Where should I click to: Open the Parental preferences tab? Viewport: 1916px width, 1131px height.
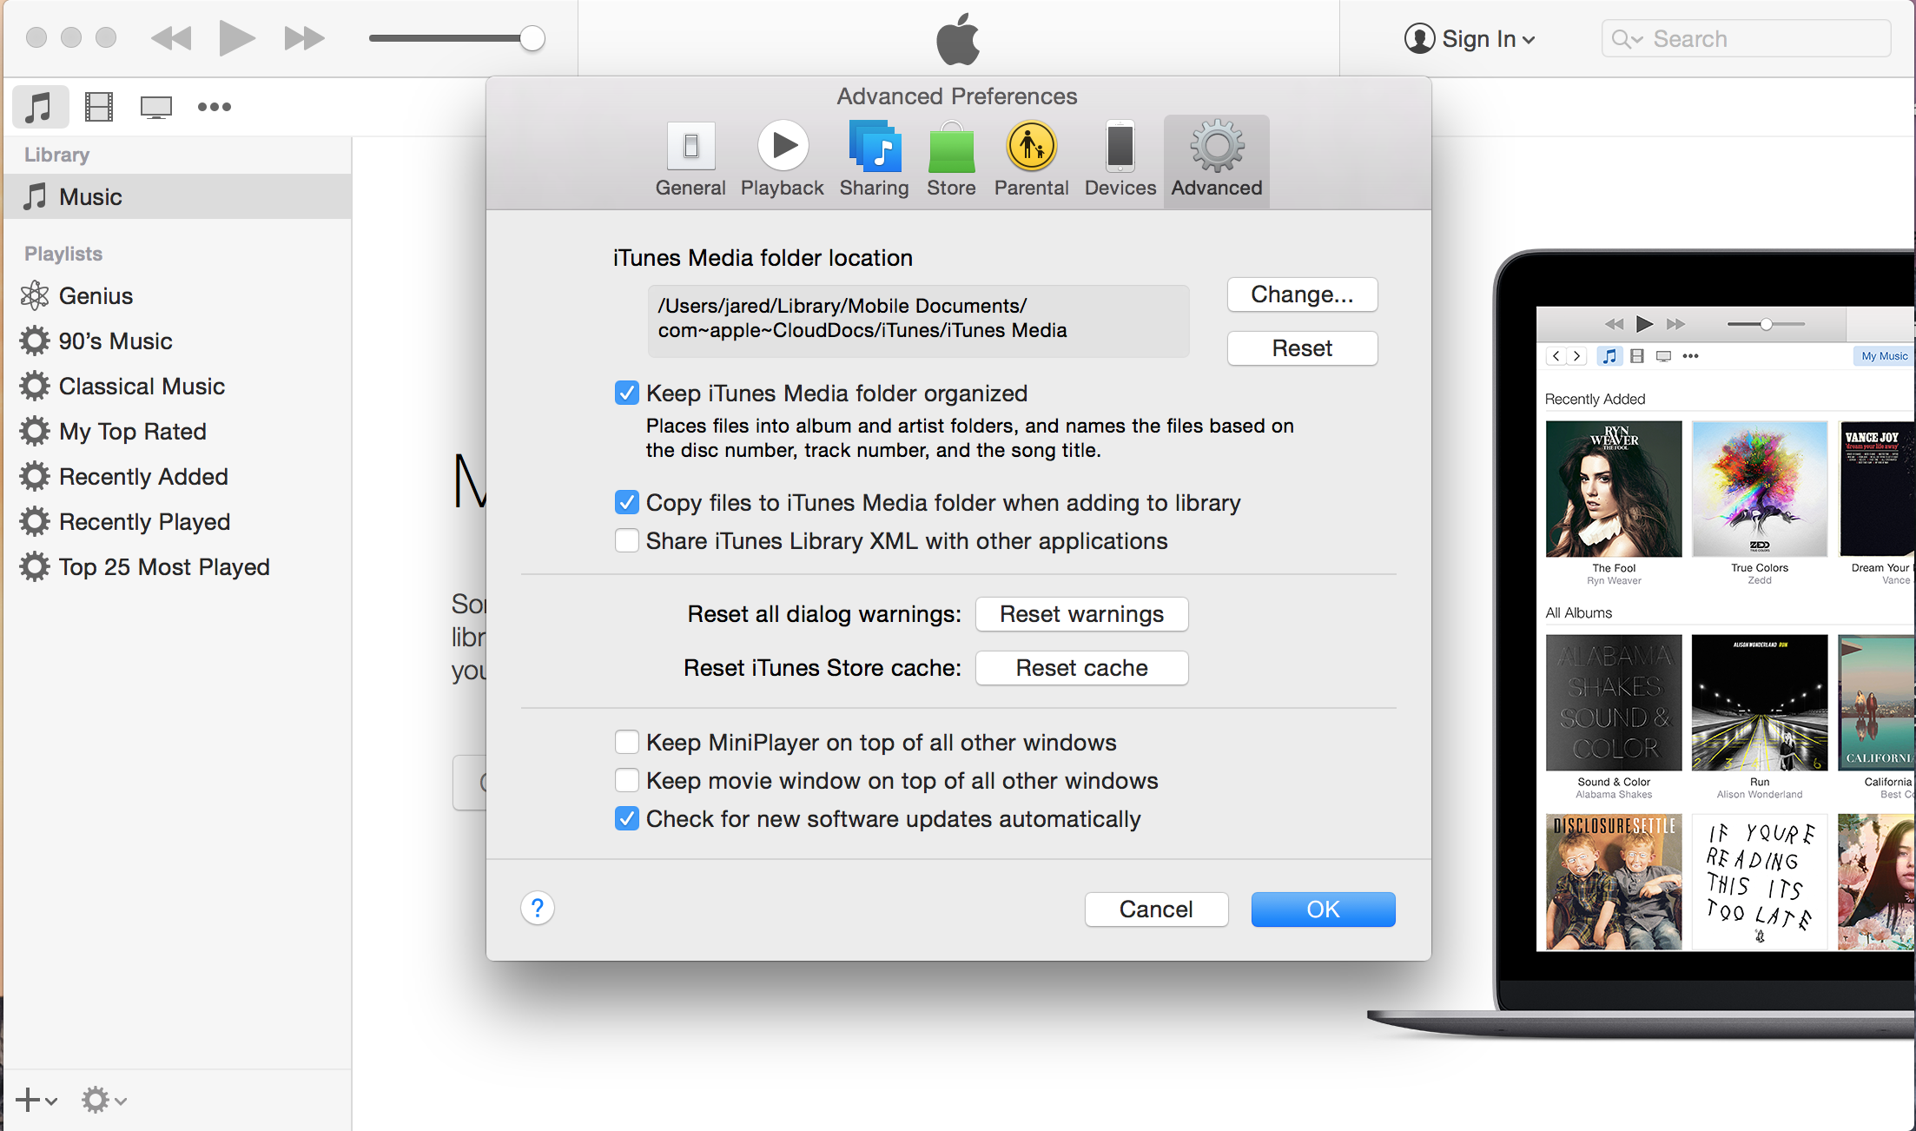pos(1031,161)
